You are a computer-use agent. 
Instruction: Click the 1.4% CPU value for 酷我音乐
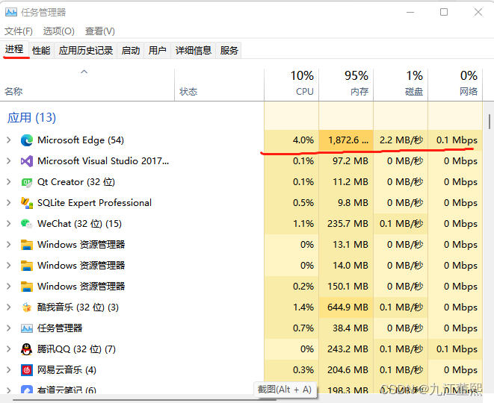click(x=303, y=307)
